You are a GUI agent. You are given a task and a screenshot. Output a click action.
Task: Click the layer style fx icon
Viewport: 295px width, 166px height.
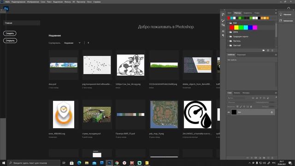coord(252,158)
